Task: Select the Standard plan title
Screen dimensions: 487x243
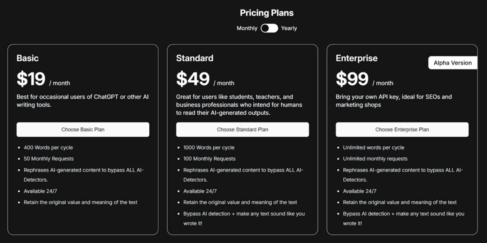Action: pyautogui.click(x=195, y=58)
